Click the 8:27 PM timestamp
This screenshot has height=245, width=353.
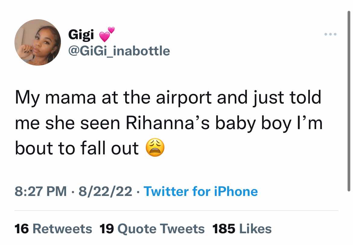pyautogui.click(x=41, y=191)
